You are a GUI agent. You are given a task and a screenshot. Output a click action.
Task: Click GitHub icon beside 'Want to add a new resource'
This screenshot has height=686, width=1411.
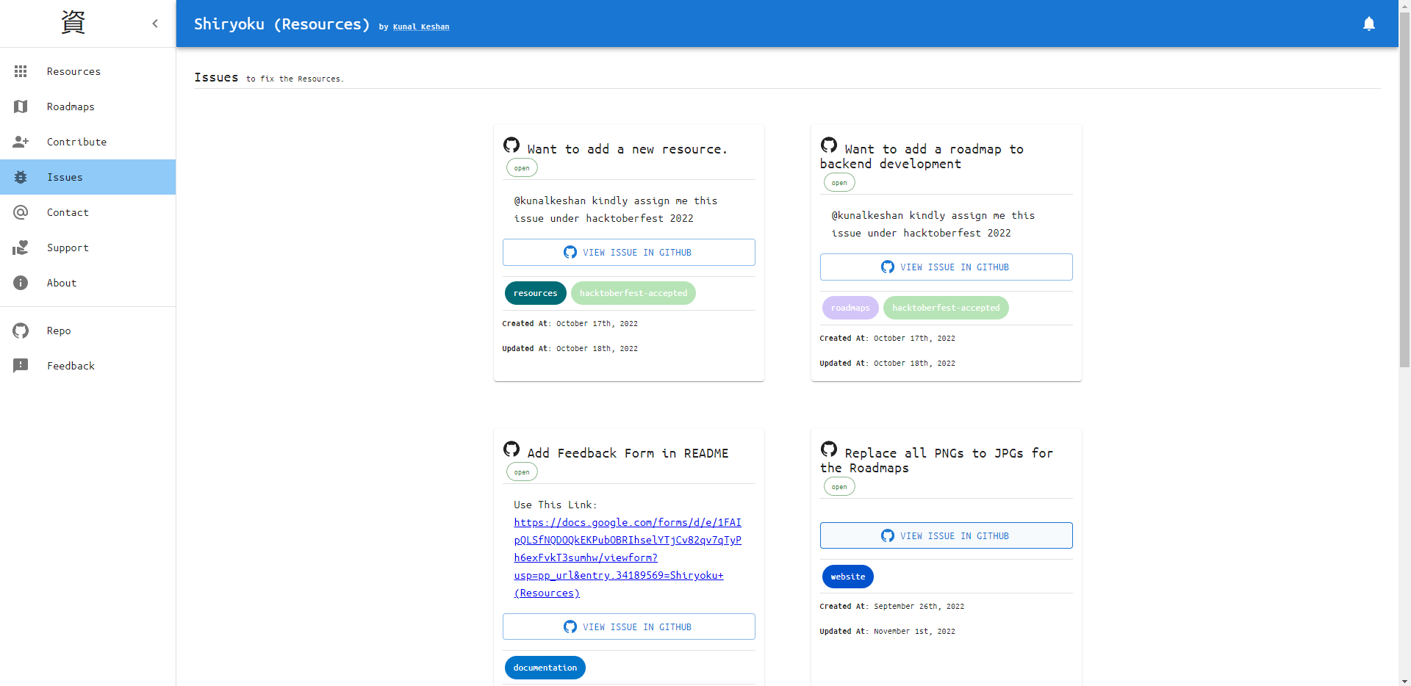(511, 145)
